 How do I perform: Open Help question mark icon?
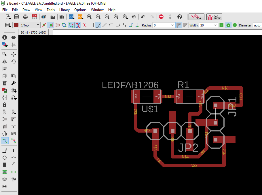[180, 17]
